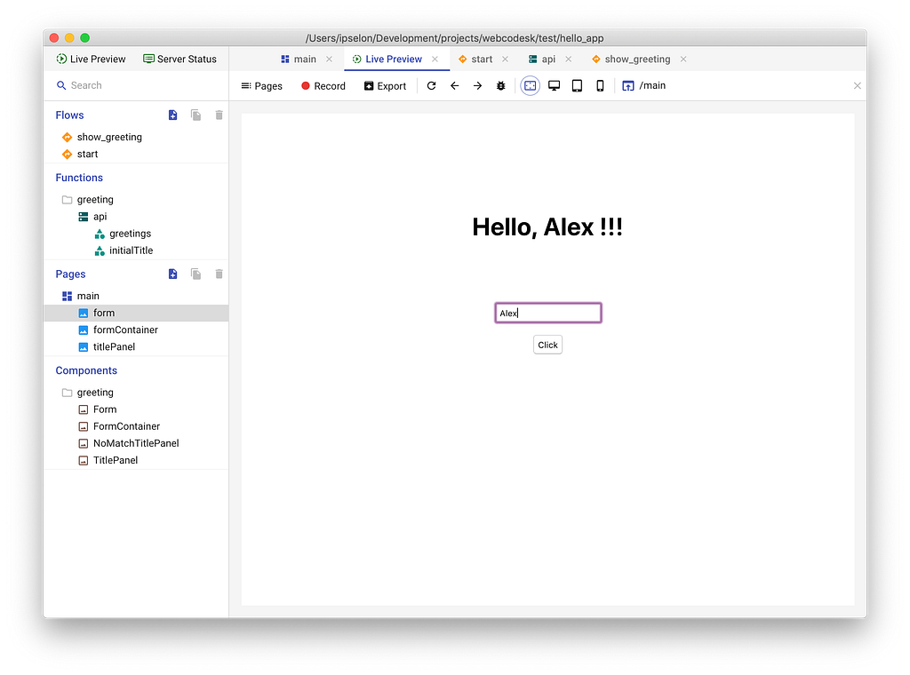The width and height of the screenshot is (910, 675).
Task: Click the Export button
Action: pyautogui.click(x=386, y=86)
